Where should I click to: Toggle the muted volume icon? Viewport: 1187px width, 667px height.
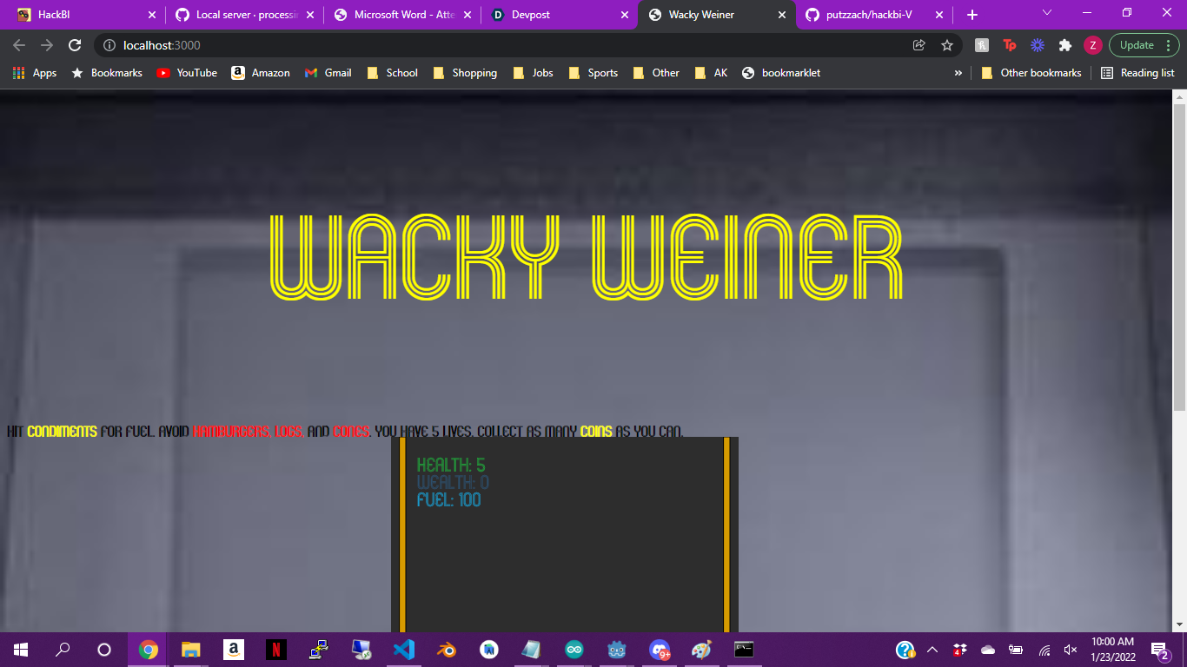[x=1070, y=650]
